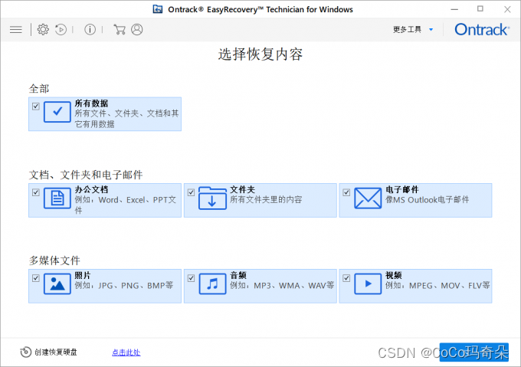This screenshot has height=367, width=521.
Task: Click the 照片 picture icon
Action: pyautogui.click(x=57, y=284)
